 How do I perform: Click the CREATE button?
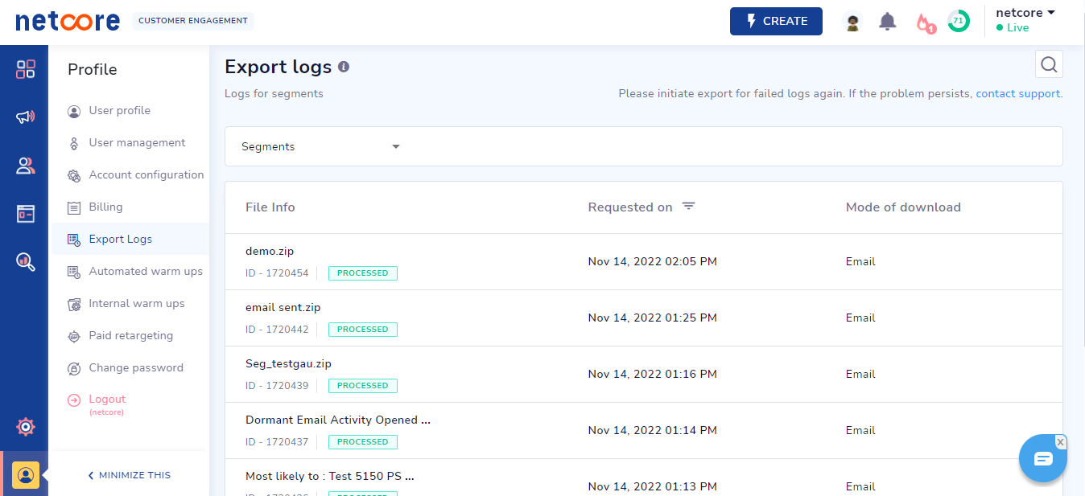click(x=776, y=22)
